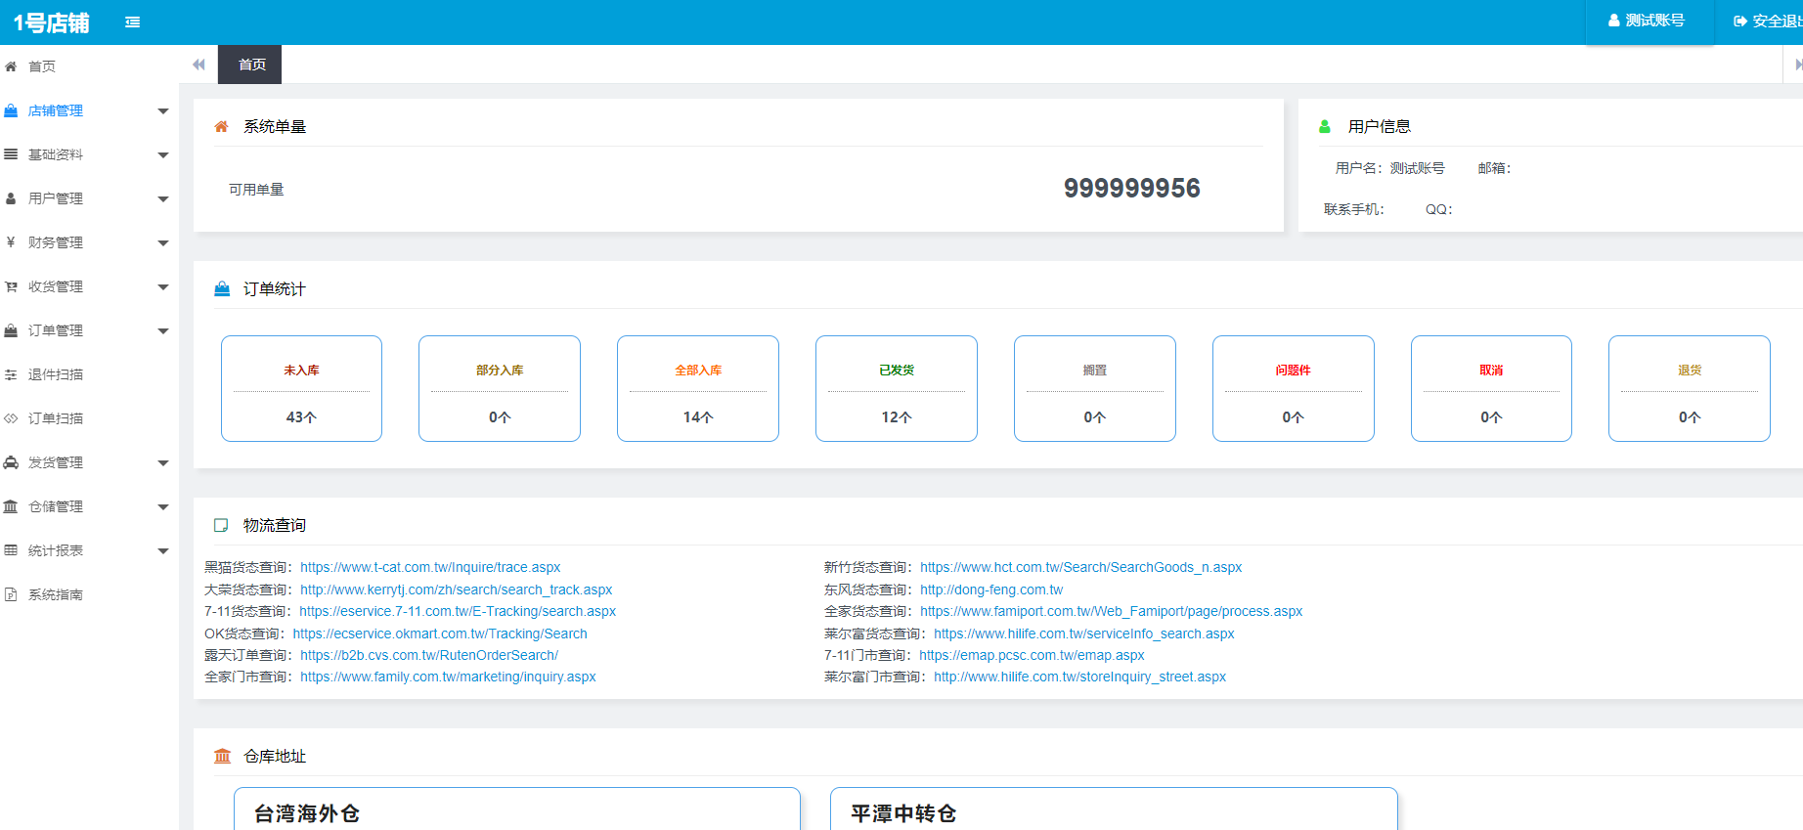
Task: Click the 仓储管理 warehouse icon
Action: point(11,506)
